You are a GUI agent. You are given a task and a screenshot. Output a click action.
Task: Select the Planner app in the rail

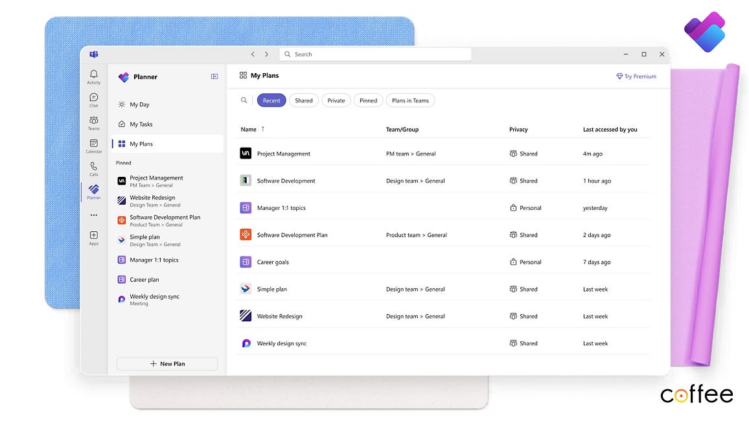click(93, 192)
